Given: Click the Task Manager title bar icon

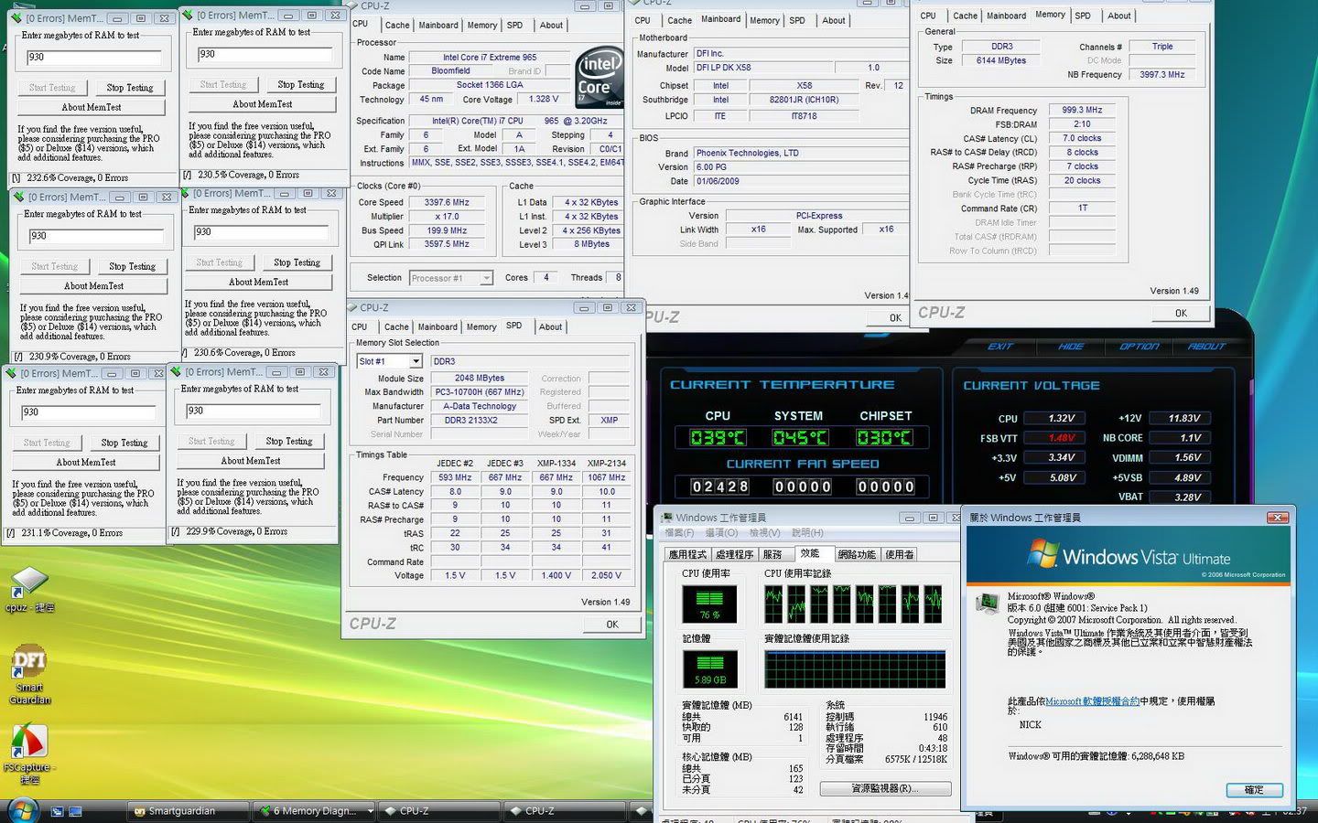Looking at the screenshot, I should (666, 518).
